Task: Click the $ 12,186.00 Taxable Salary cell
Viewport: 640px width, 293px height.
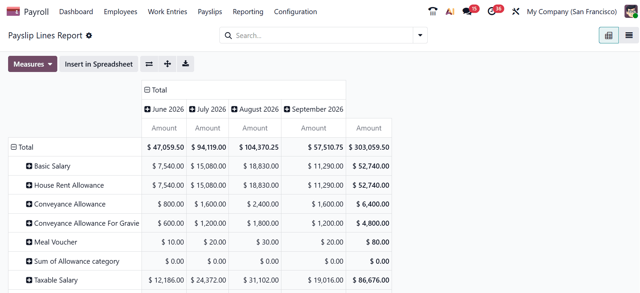Action: [x=164, y=280]
